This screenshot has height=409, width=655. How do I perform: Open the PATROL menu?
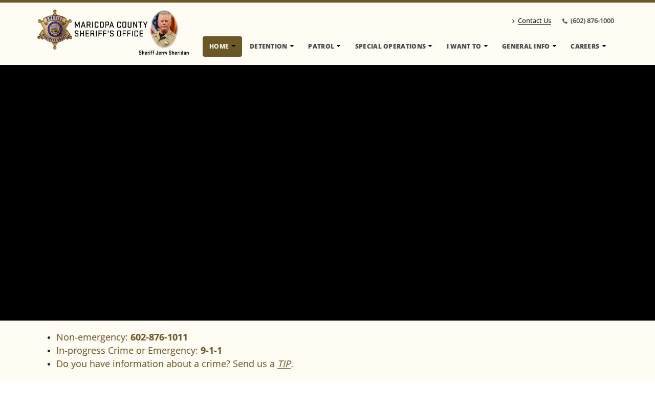pos(324,47)
